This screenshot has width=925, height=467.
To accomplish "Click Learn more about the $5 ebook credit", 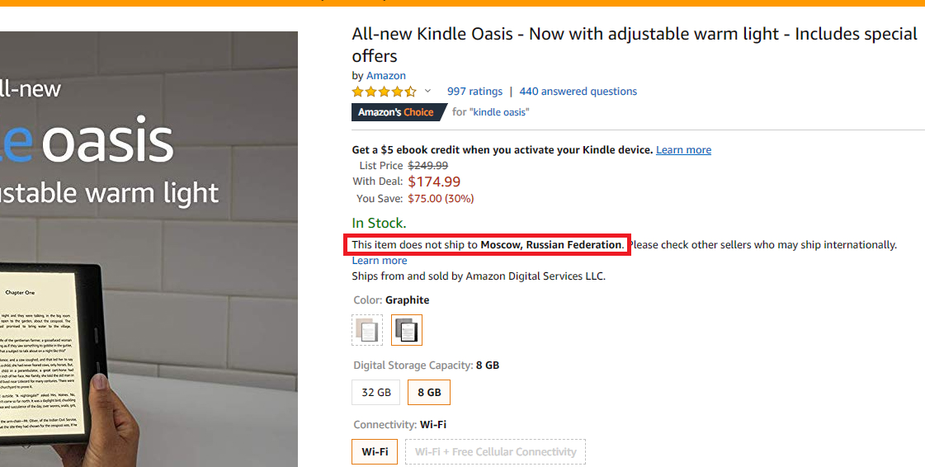I will (x=683, y=150).
